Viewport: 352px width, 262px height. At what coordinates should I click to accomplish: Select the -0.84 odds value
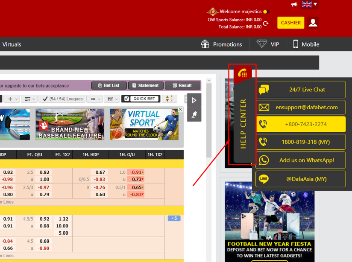7,242
